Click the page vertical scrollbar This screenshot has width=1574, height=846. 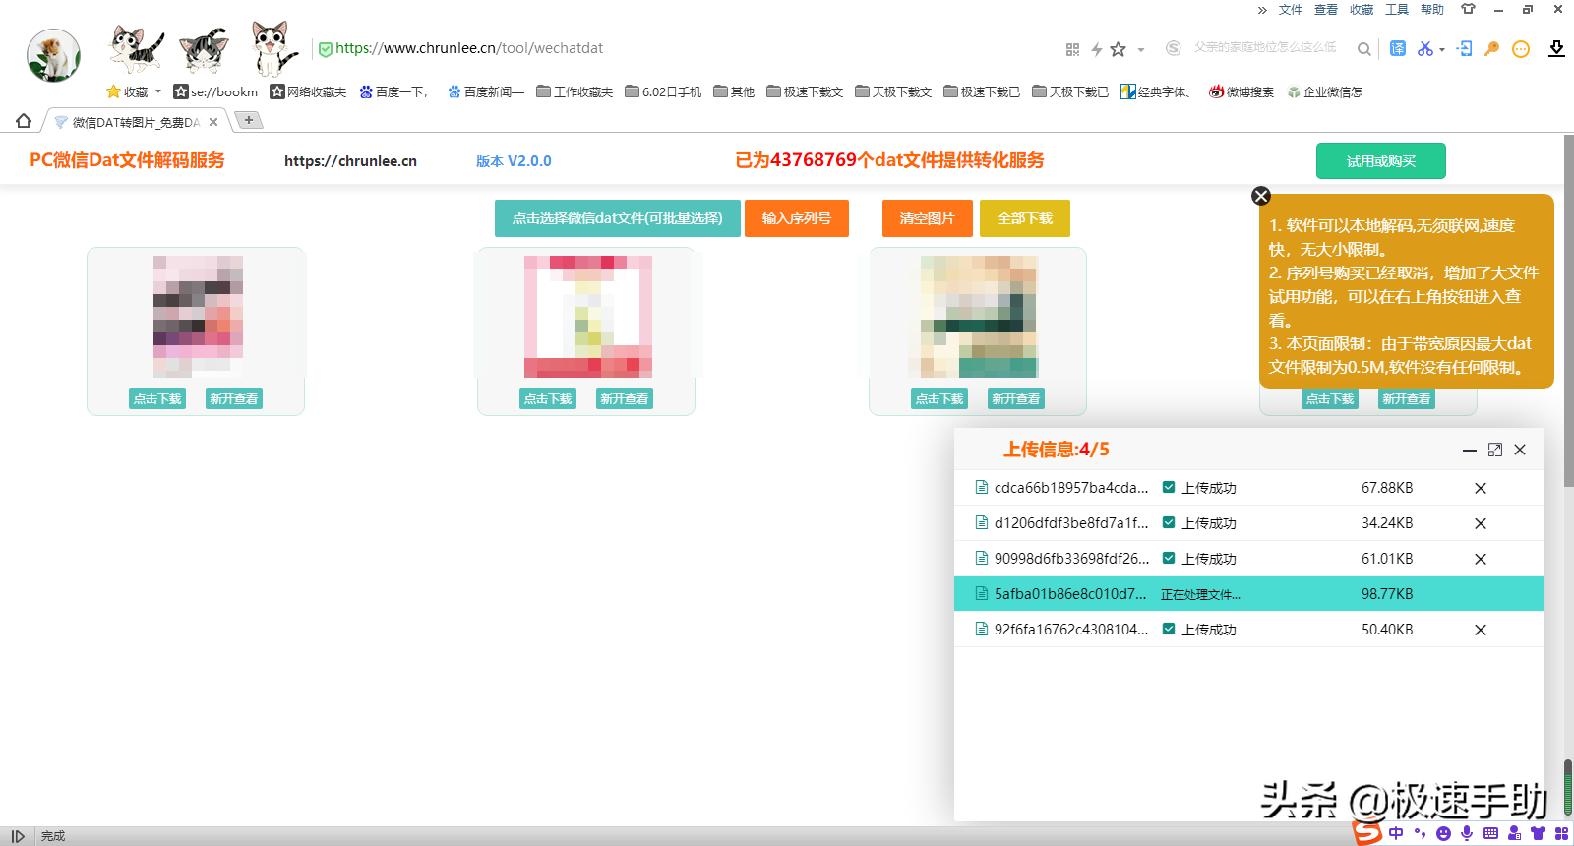(x=1568, y=311)
